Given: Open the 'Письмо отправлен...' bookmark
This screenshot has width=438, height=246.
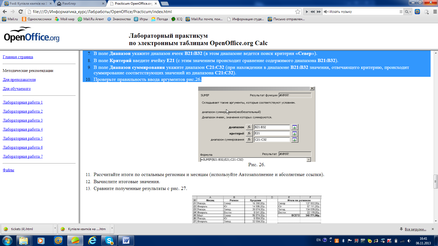Looking at the screenshot, I should tap(286, 19).
